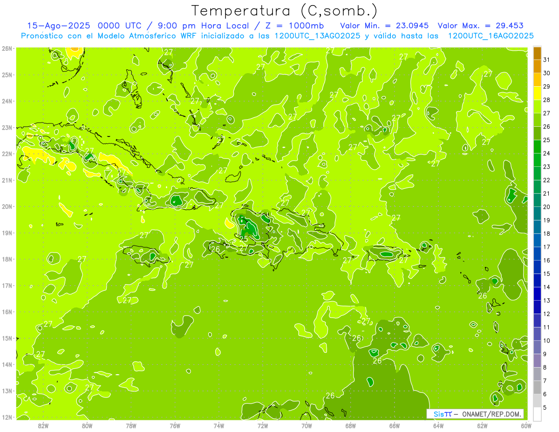559x432 pixels.
Task: Click the orange swatch between 30 and 31
Action: (x=537, y=66)
